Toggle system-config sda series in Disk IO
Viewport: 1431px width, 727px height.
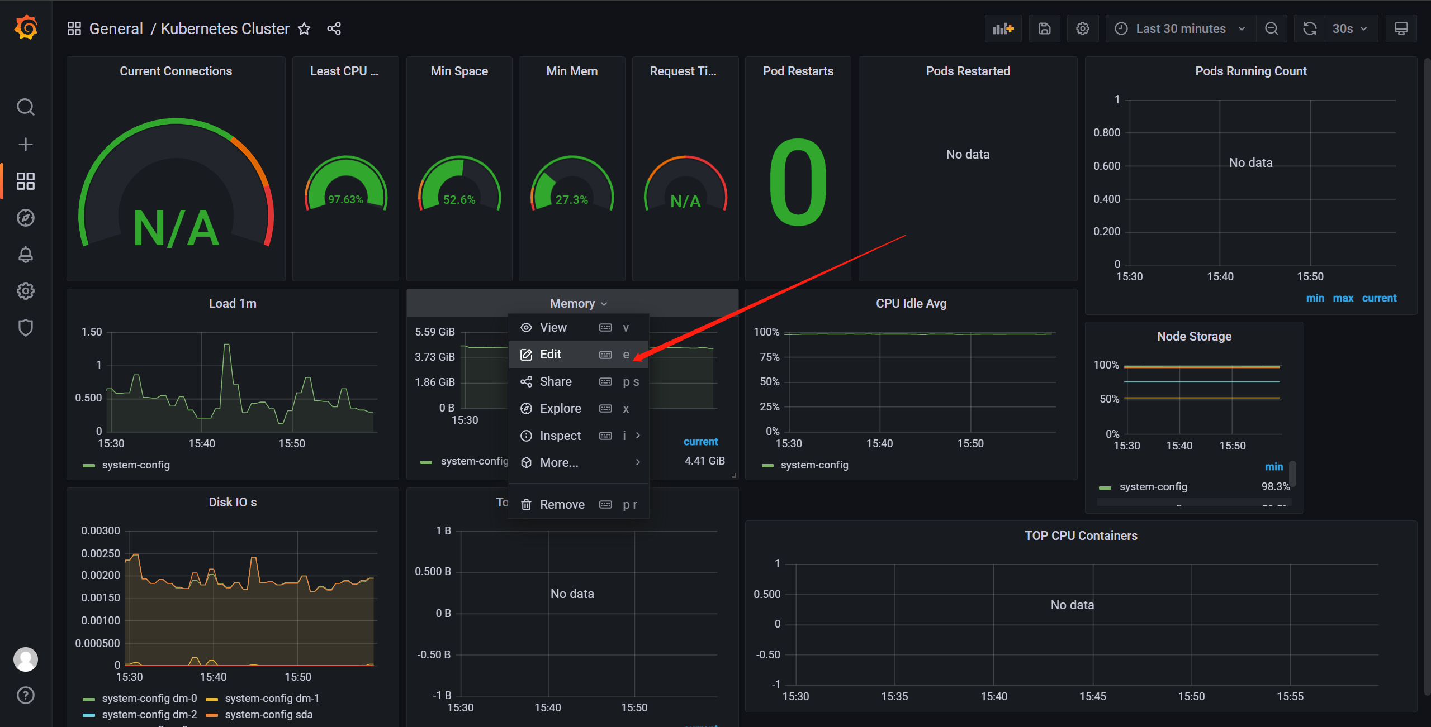click(x=269, y=715)
